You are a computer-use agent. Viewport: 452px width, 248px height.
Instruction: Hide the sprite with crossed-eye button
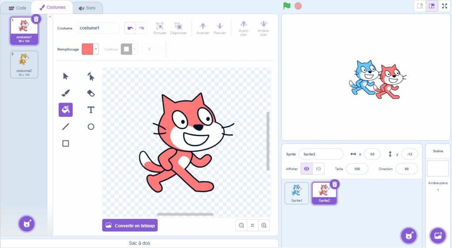click(x=318, y=169)
